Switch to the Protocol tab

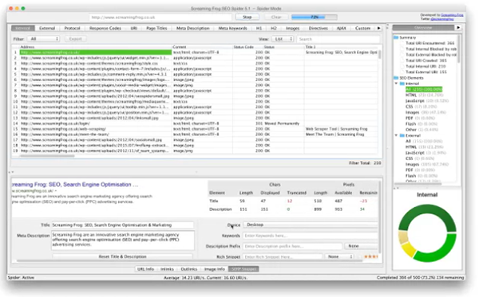coord(72,28)
